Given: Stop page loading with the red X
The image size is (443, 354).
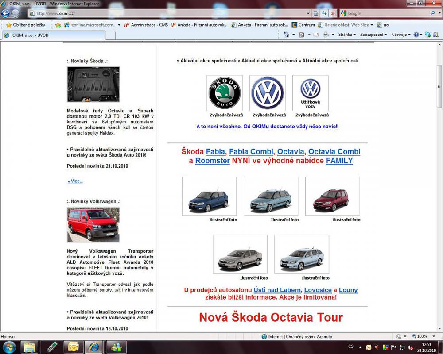Looking at the screenshot, I should click(333, 13).
